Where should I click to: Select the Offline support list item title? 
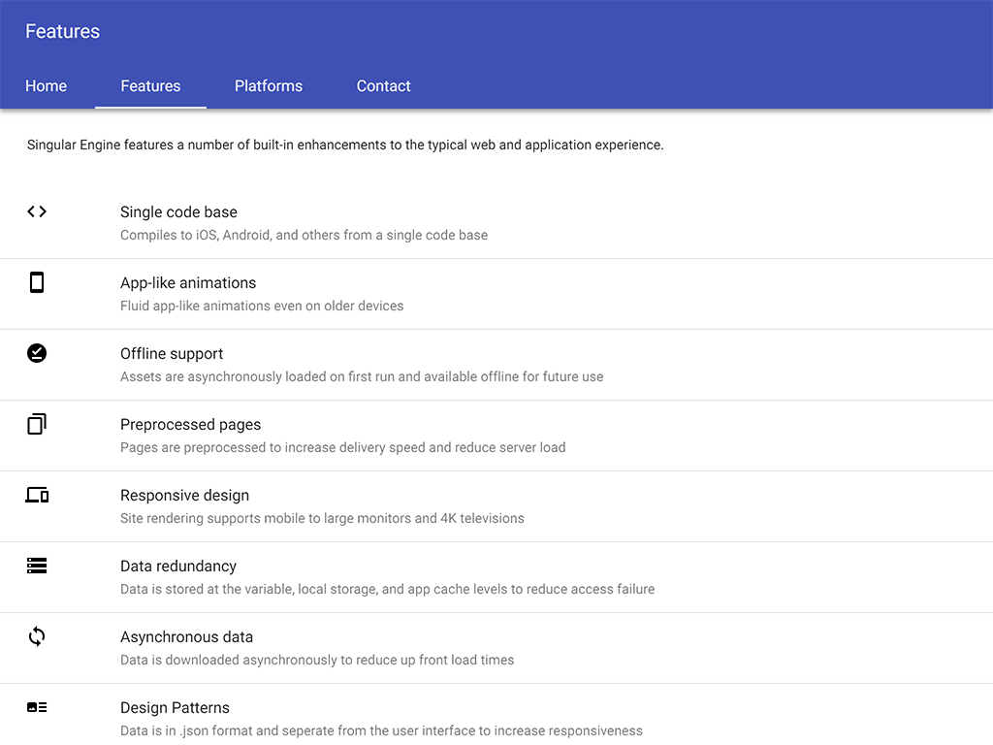172,353
